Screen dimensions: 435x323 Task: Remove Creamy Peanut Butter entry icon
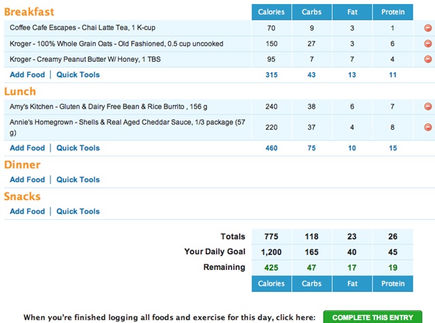point(428,59)
